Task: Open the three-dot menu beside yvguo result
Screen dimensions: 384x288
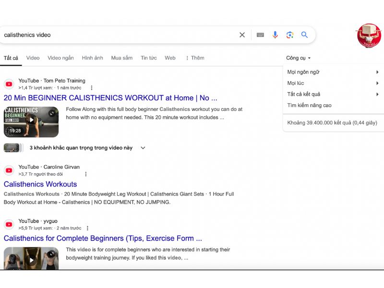Action: (87, 228)
